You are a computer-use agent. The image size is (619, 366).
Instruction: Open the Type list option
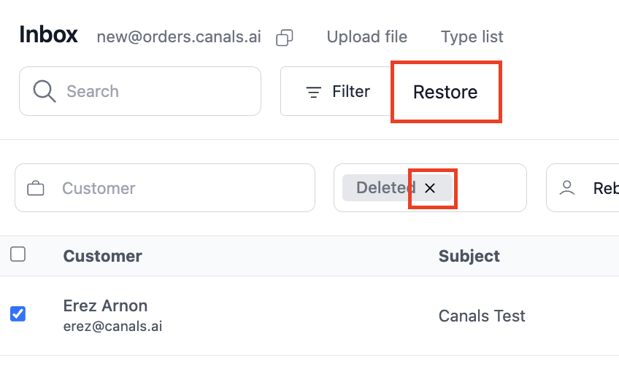point(472,37)
